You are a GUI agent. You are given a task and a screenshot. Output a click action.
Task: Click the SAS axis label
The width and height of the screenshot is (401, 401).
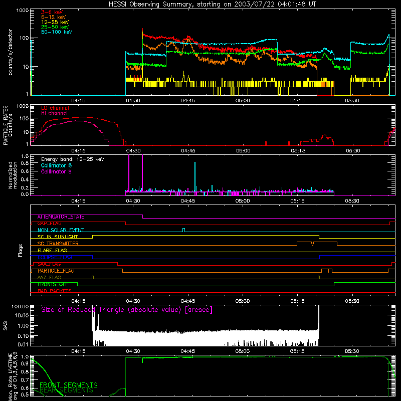click(x=6, y=326)
